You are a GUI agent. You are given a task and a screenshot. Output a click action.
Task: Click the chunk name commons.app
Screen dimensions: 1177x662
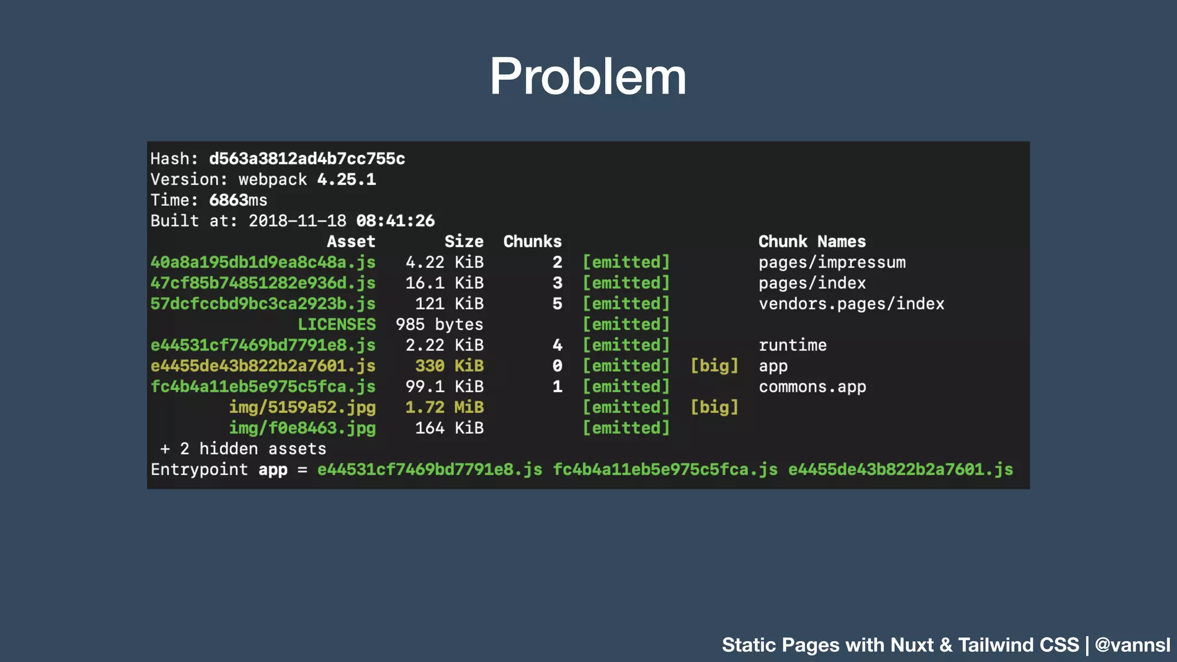tap(812, 386)
